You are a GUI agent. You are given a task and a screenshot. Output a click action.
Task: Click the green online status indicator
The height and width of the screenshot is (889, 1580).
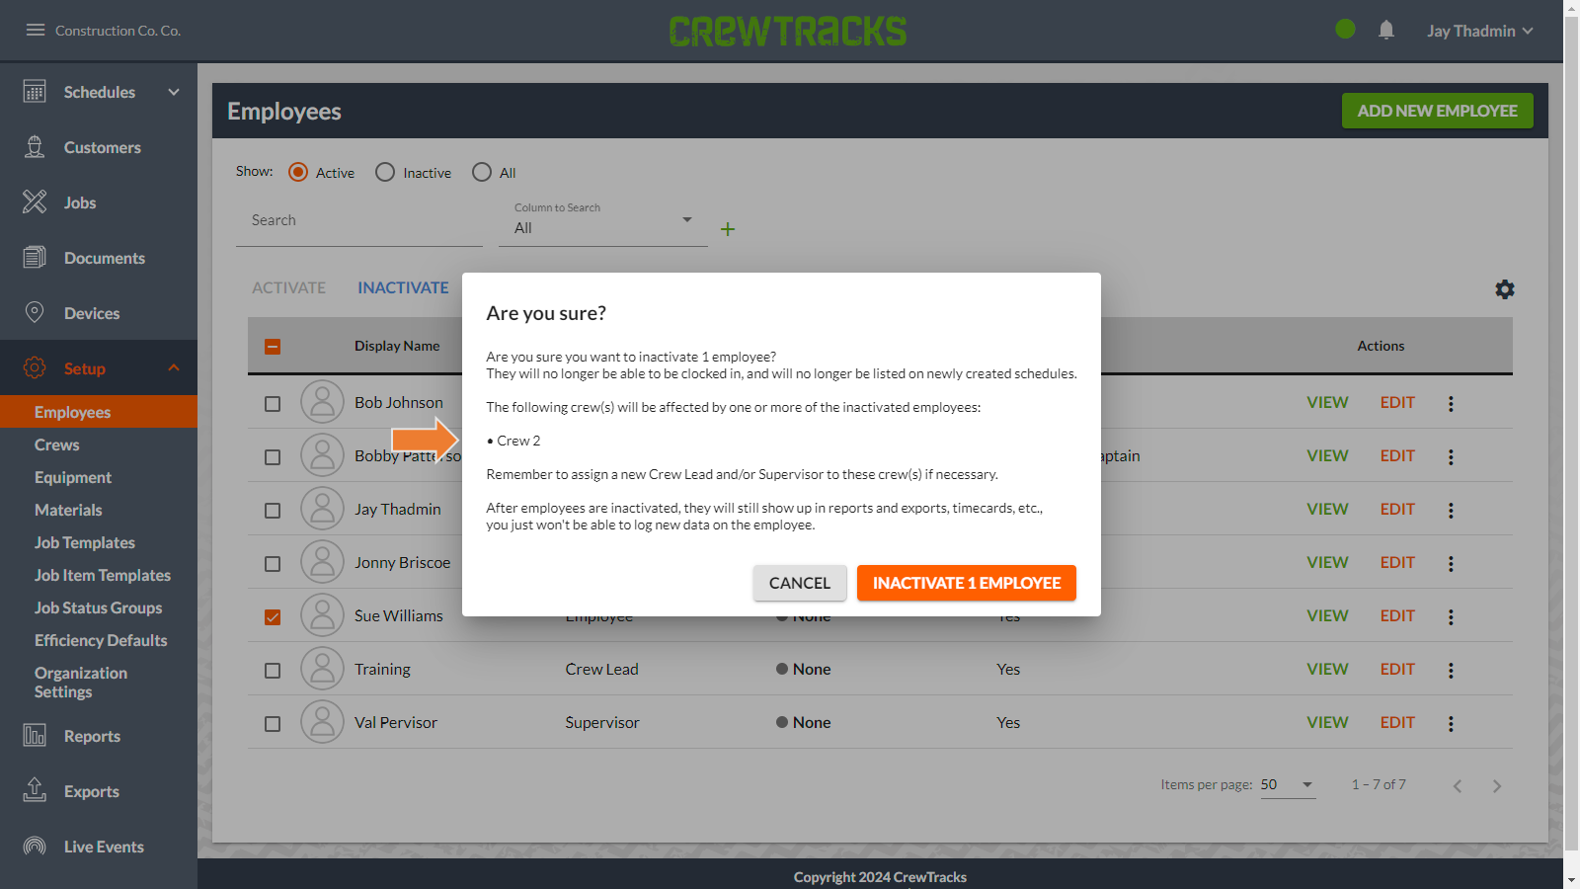(1345, 30)
